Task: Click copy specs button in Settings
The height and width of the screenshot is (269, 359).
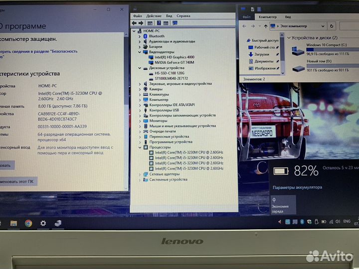Action: tap(7, 165)
